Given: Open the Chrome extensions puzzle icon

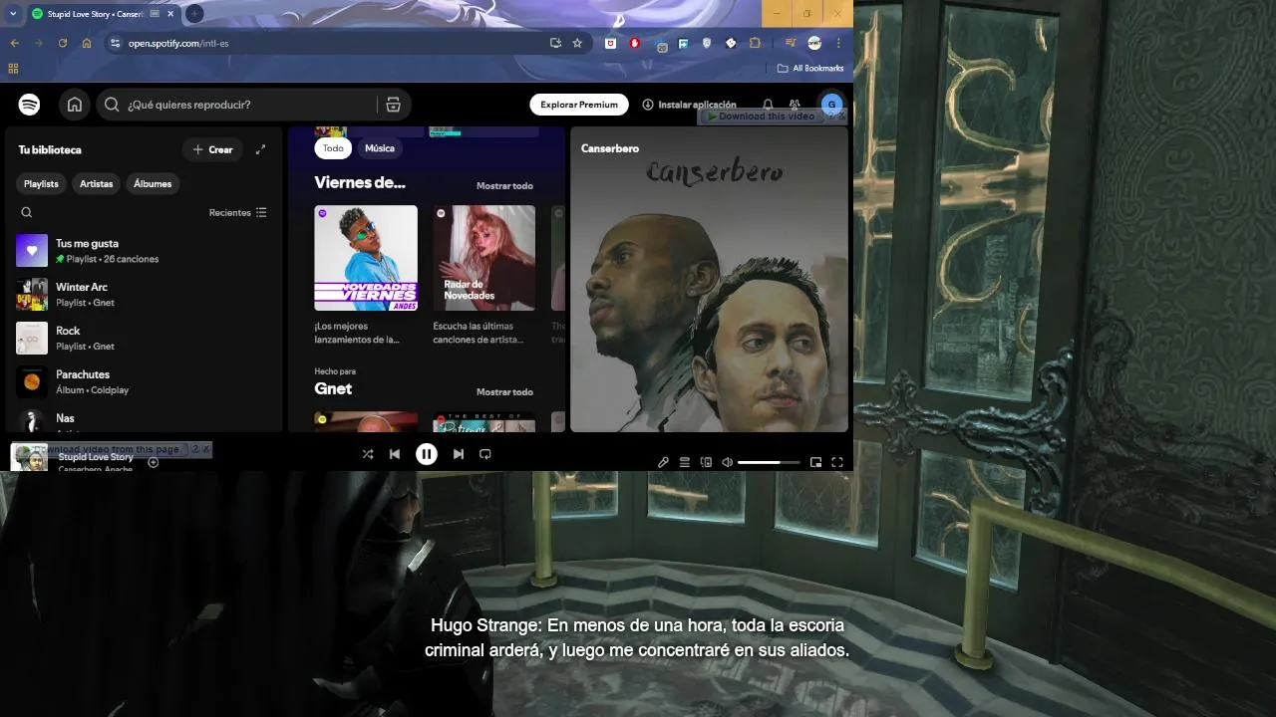Looking at the screenshot, I should click(x=755, y=43).
